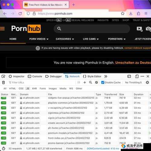Filter requests by HTML
The image size is (151, 151).
[12, 88]
